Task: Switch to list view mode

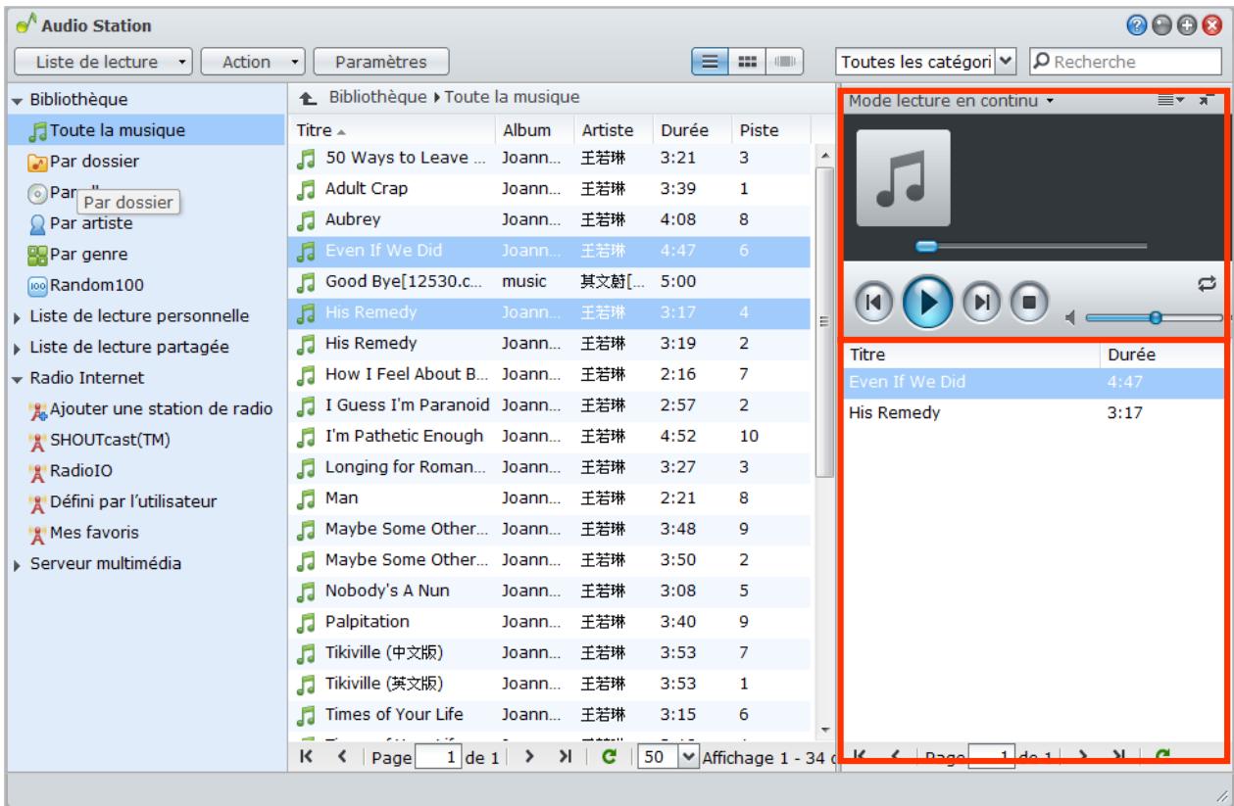Action: coord(709,62)
